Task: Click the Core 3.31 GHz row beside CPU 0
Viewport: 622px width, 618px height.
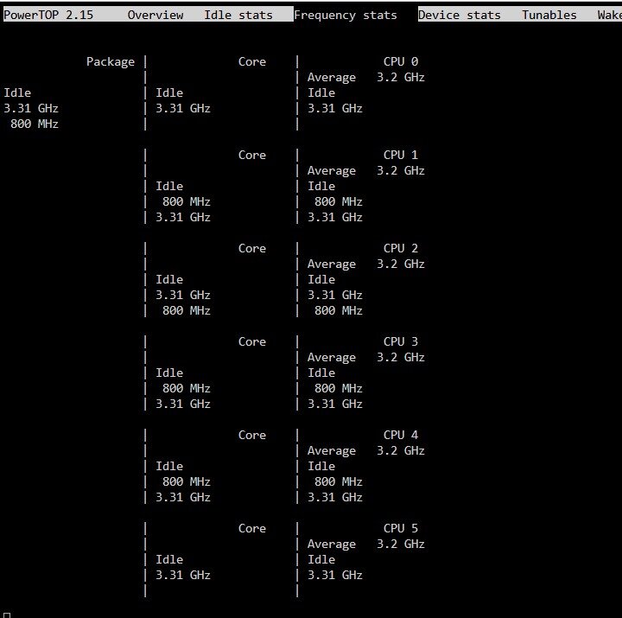Action: tap(183, 108)
